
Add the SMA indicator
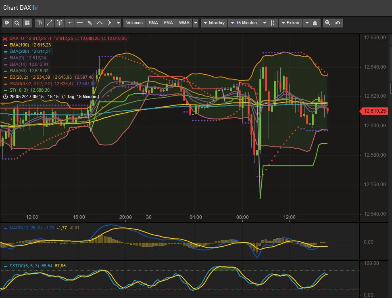[153, 23]
